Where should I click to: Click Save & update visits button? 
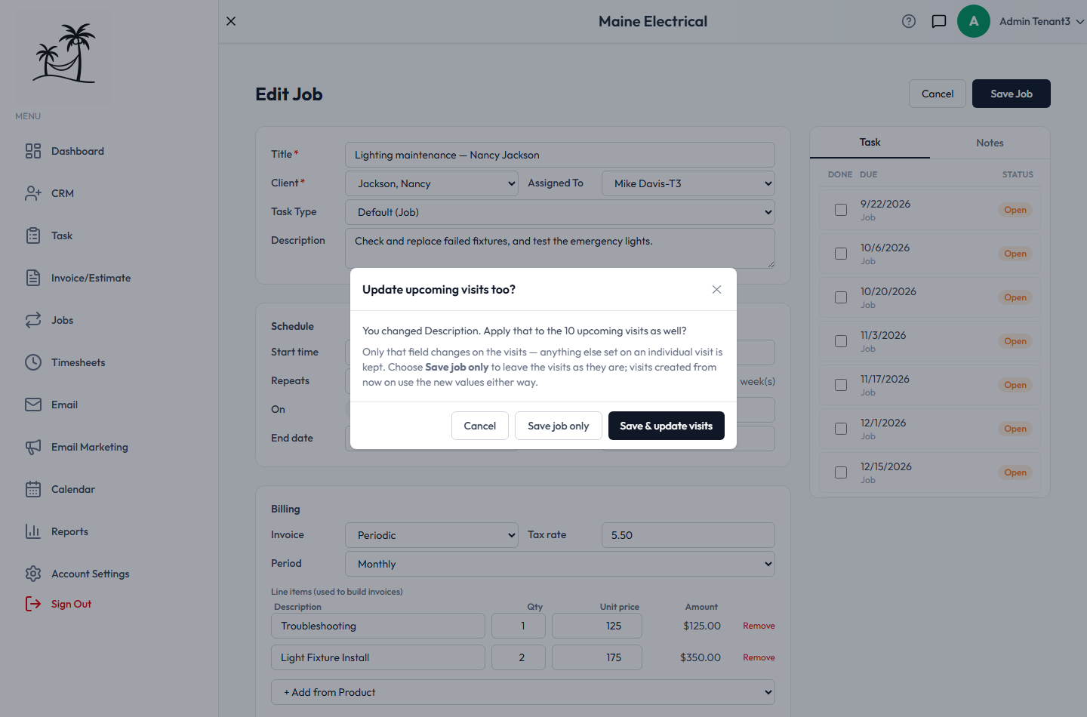click(x=667, y=426)
